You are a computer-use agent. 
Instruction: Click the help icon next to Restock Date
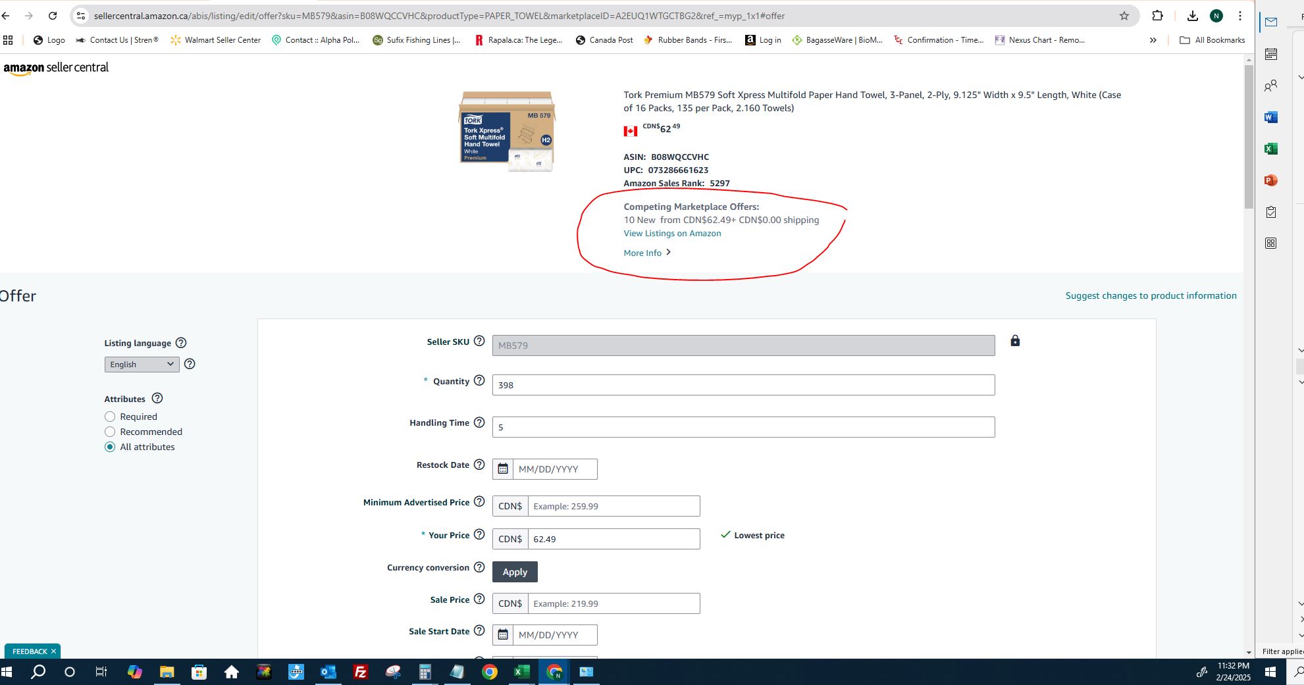[x=479, y=465]
